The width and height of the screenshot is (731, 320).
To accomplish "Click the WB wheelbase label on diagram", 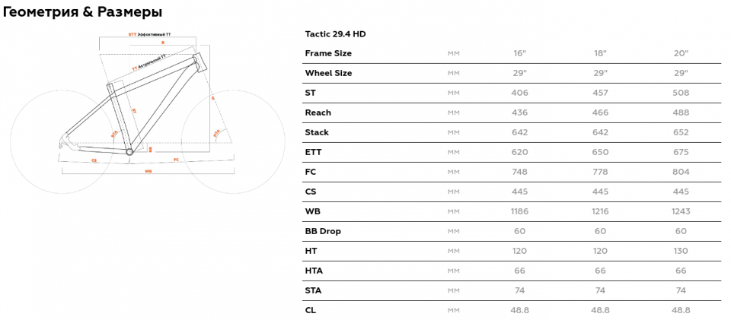I will tap(148, 172).
